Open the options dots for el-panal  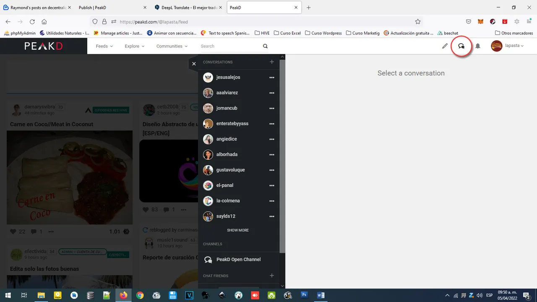point(272,185)
